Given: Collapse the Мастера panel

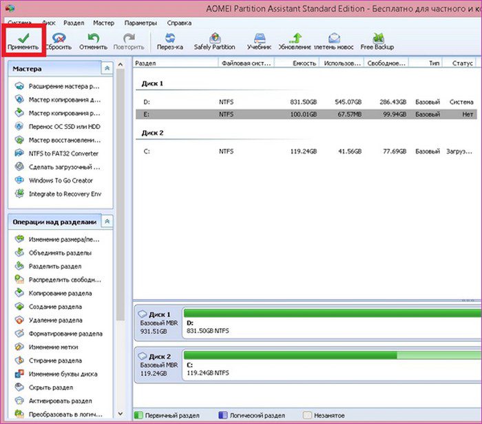Looking at the screenshot, I should tap(107, 68).
